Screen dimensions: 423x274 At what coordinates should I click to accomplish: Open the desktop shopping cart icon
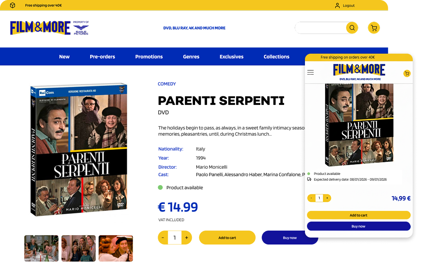tap(373, 28)
